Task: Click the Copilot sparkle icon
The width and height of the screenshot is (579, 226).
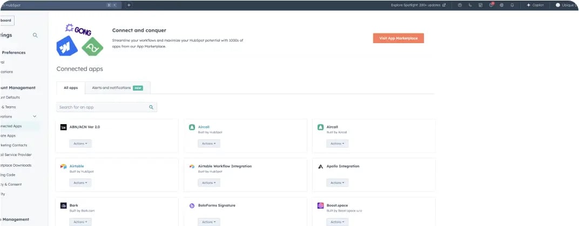Action: [x=529, y=5]
